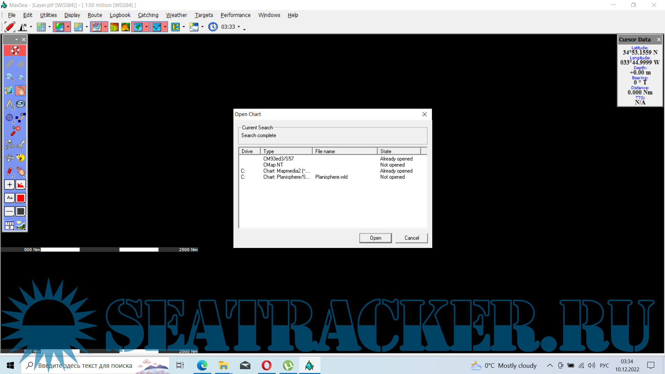The width and height of the screenshot is (665, 374).
Task: Click the red fill color swatch
Action: coord(21,198)
